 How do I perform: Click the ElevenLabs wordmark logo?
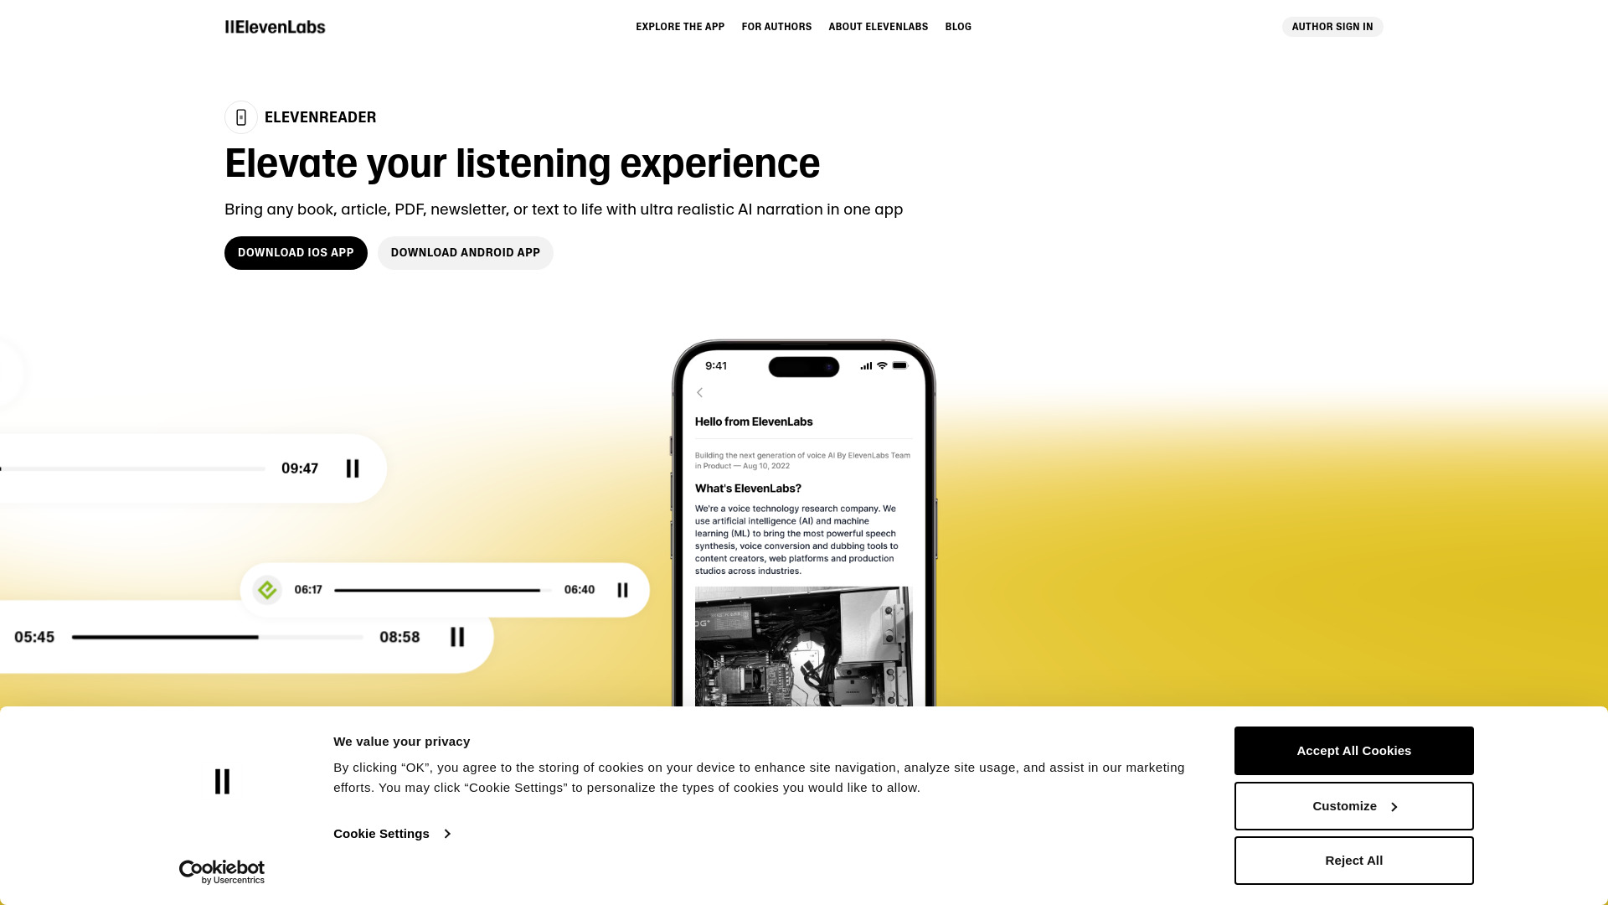[274, 27]
